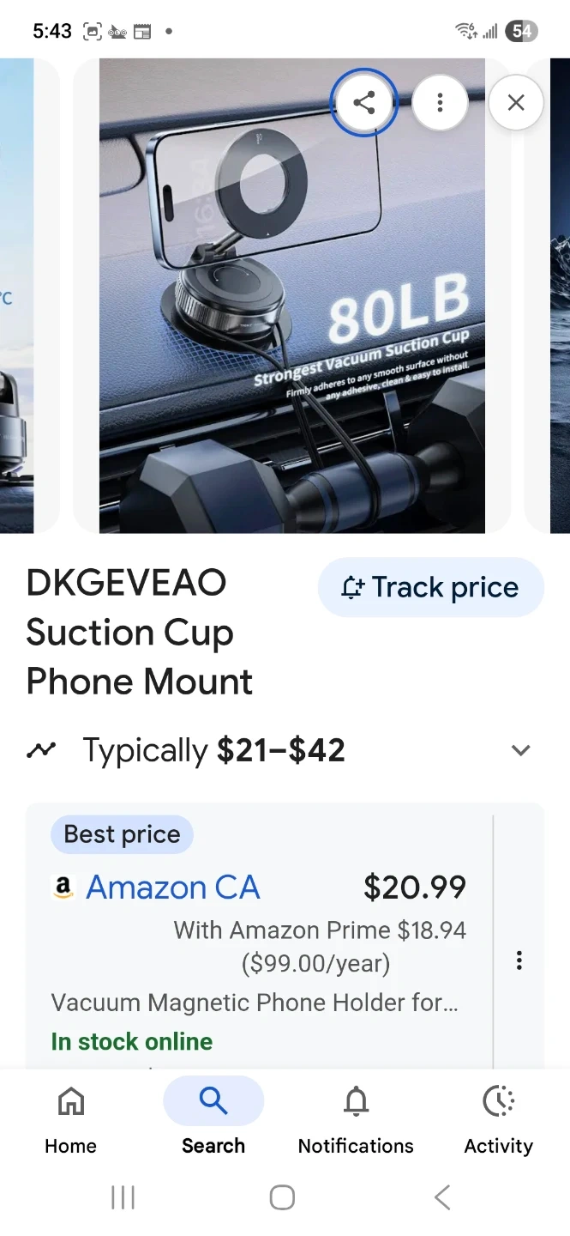Tap the share icon on product image
The image size is (570, 1236).
(x=364, y=103)
